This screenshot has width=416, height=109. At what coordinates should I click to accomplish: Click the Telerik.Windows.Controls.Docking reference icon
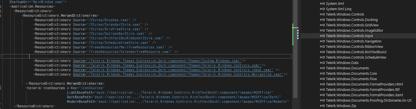tap(322, 20)
